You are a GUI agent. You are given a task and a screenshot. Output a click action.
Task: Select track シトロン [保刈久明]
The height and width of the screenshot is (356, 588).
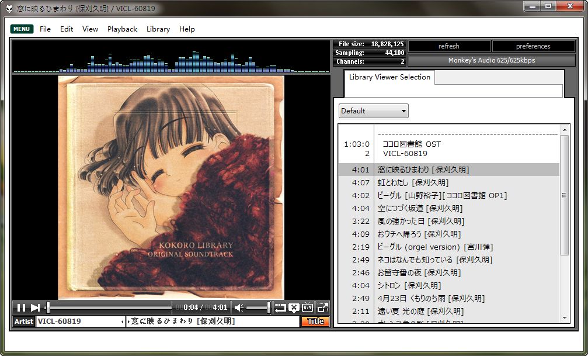pyautogui.click(x=448, y=285)
